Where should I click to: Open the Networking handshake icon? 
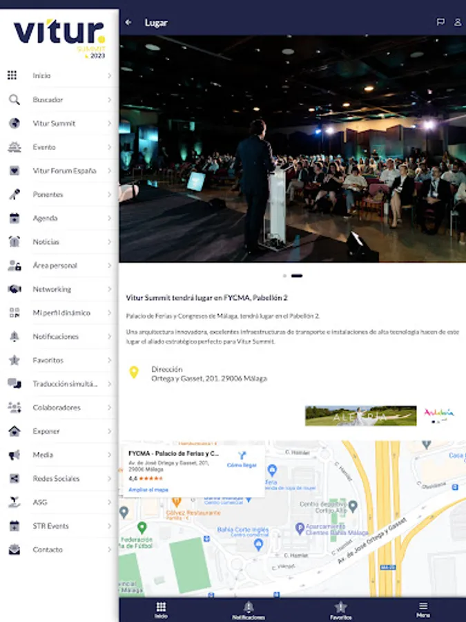click(14, 289)
